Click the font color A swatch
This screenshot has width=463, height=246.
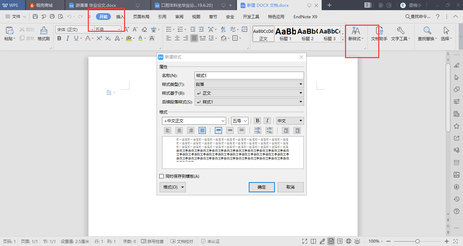pos(140,39)
